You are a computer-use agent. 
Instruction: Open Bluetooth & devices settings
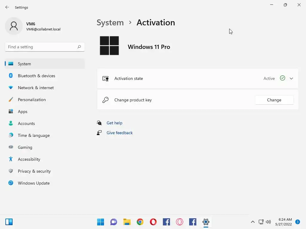pyautogui.click(x=36, y=76)
